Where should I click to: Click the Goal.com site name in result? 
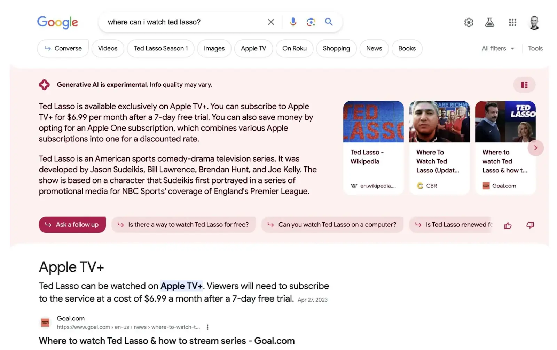coord(71,319)
